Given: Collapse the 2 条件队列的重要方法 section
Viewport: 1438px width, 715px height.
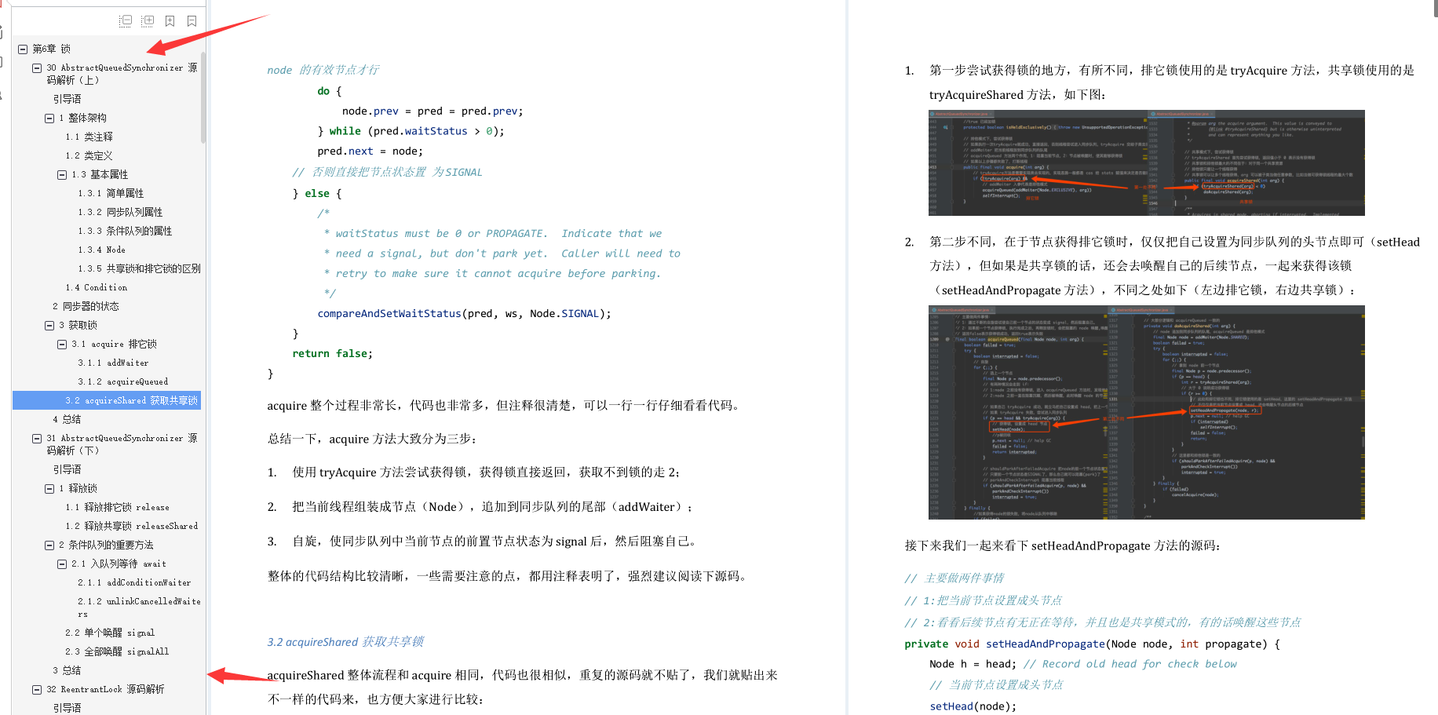Looking at the screenshot, I should (49, 545).
